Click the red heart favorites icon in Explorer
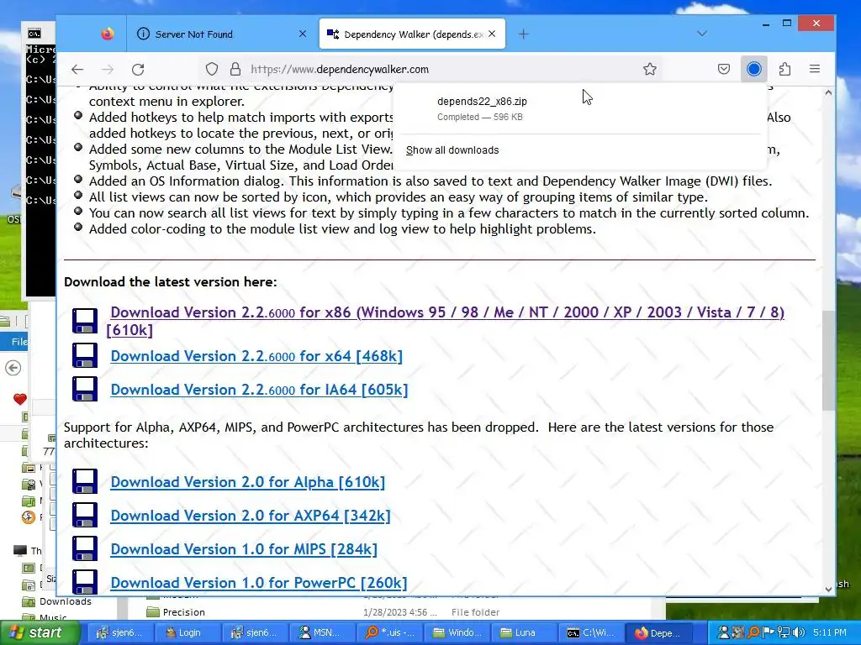The image size is (861, 645). pyautogui.click(x=20, y=399)
